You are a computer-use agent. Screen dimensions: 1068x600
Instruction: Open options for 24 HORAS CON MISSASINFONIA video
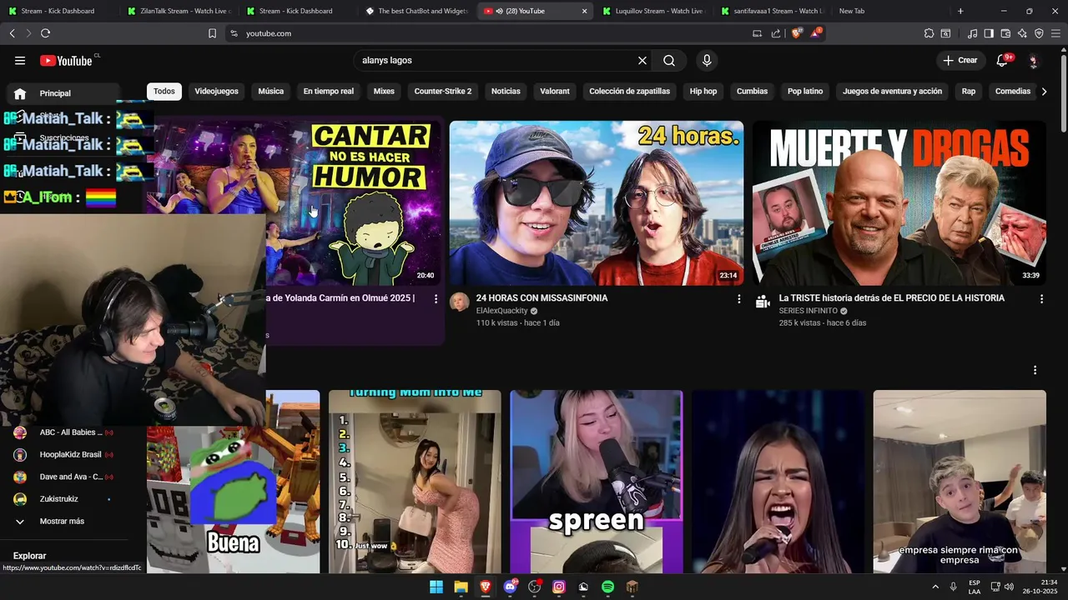pyautogui.click(x=738, y=299)
